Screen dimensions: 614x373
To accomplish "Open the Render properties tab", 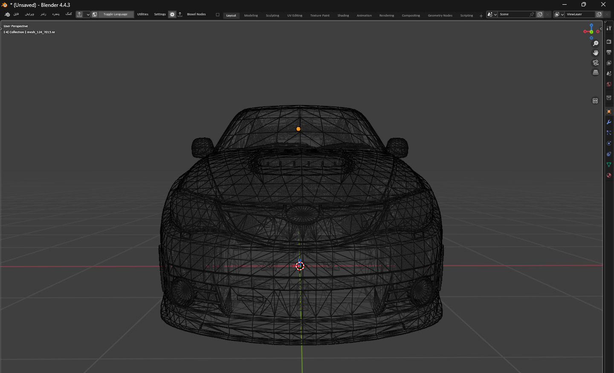I will [x=609, y=42].
